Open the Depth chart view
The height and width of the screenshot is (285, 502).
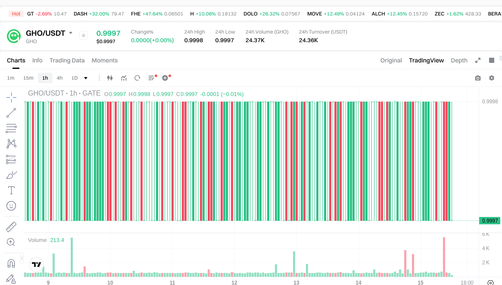click(459, 60)
